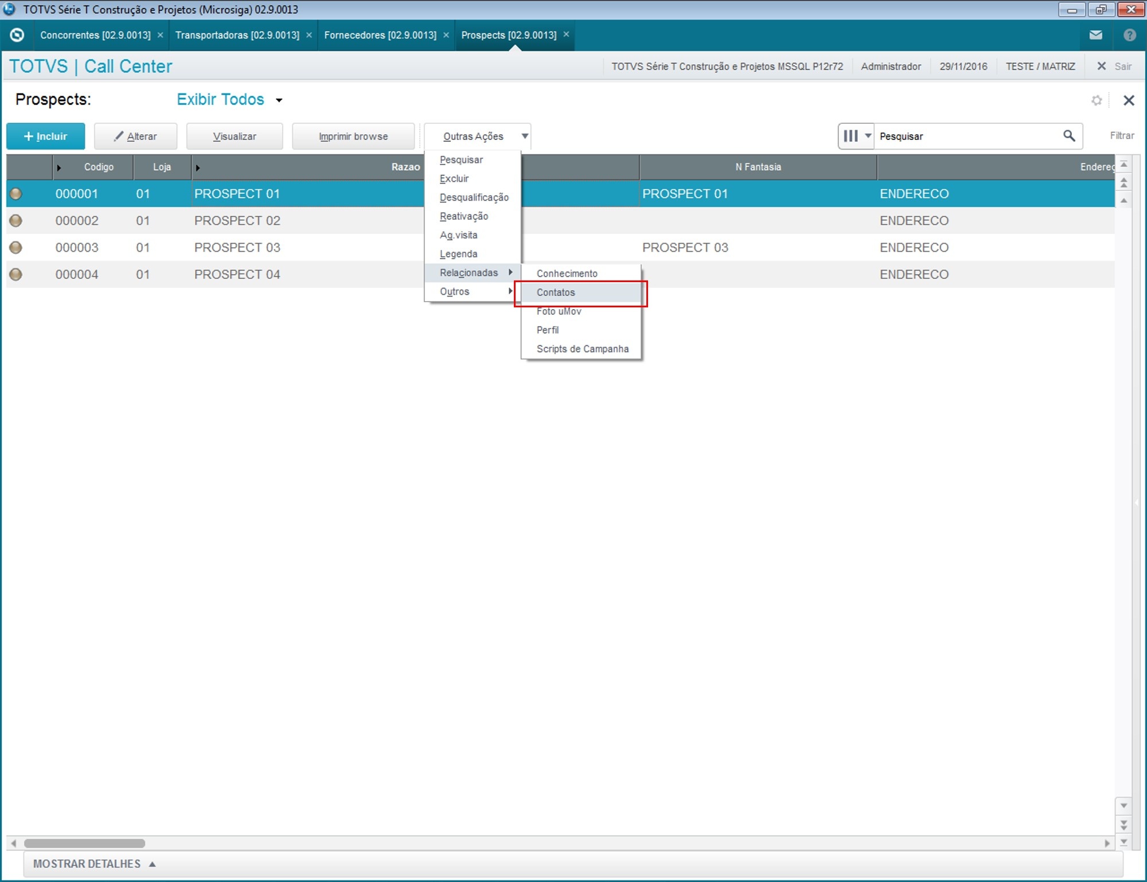Open the browse settings gear icon
1147x882 pixels.
[1097, 100]
